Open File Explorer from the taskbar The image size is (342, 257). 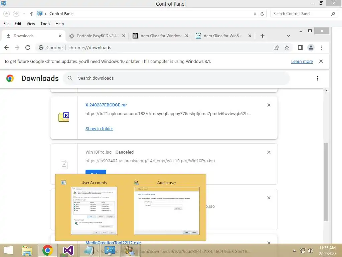pyautogui.click(x=27, y=250)
